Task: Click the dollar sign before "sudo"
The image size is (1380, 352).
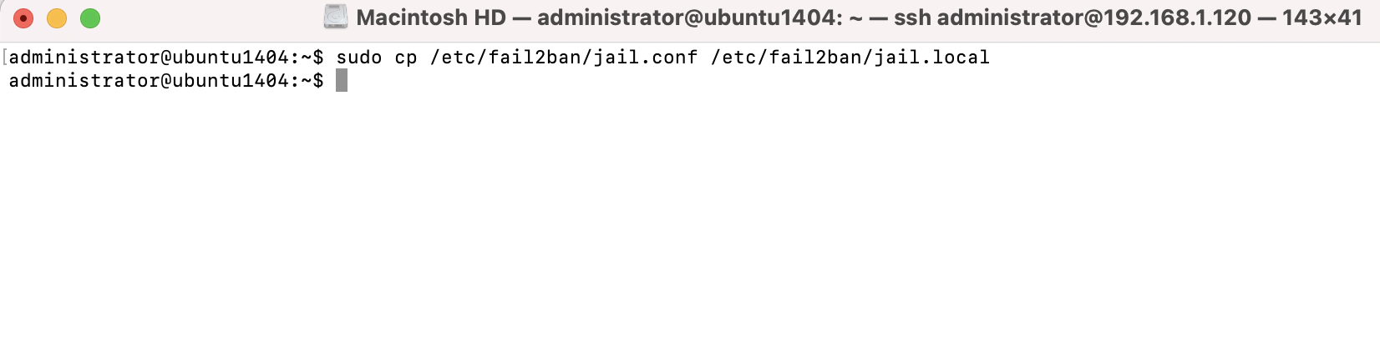Action: [x=318, y=58]
